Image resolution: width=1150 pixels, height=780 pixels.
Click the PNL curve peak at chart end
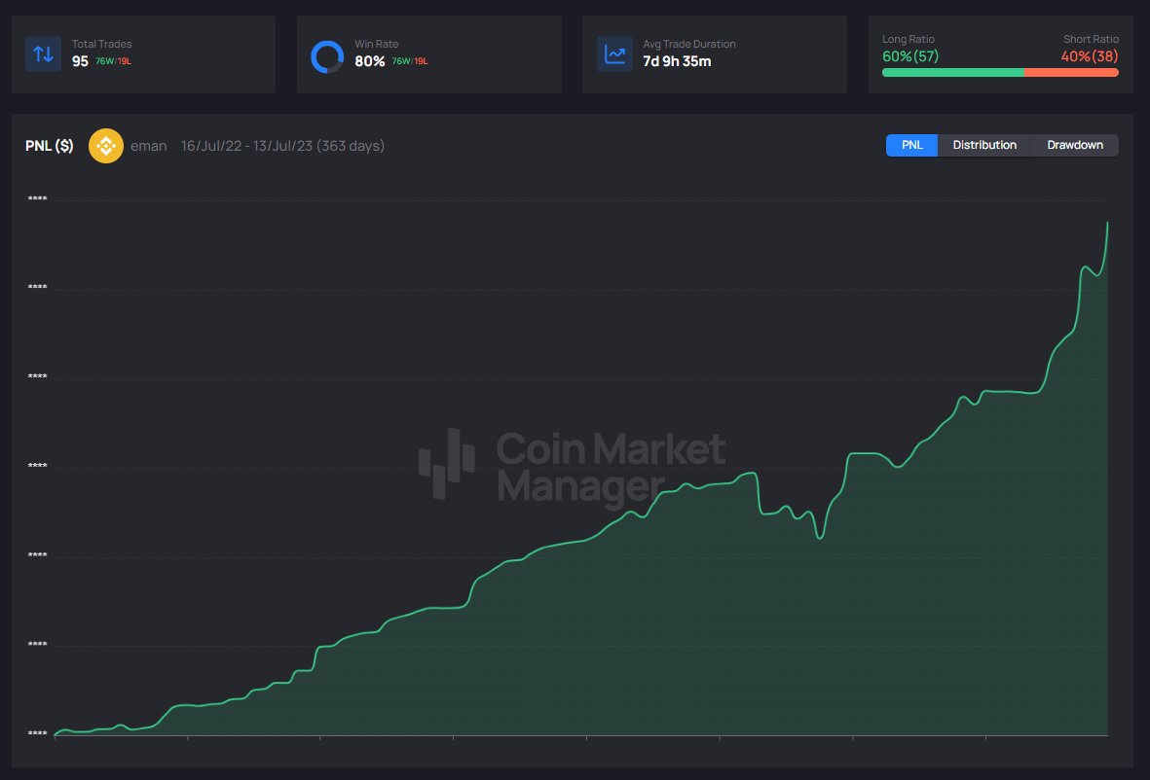click(1107, 223)
